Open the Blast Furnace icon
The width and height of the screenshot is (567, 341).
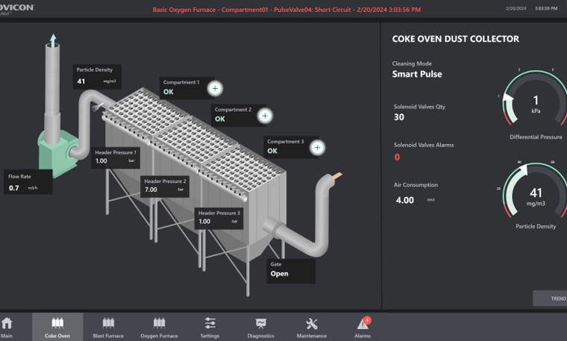(108, 323)
